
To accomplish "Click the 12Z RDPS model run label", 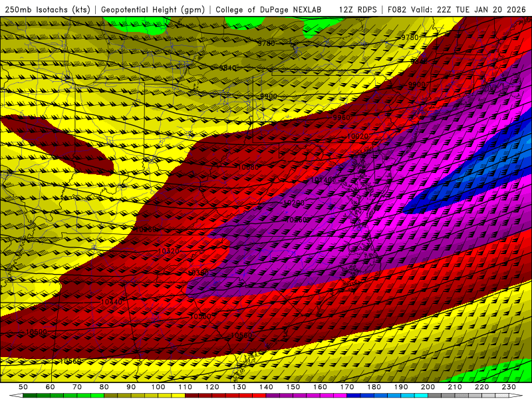I will coord(359,9).
